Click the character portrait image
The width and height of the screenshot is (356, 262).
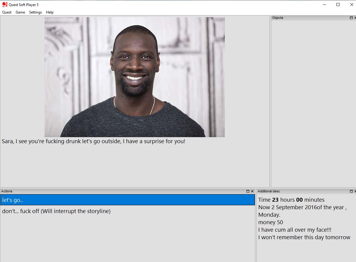134,77
